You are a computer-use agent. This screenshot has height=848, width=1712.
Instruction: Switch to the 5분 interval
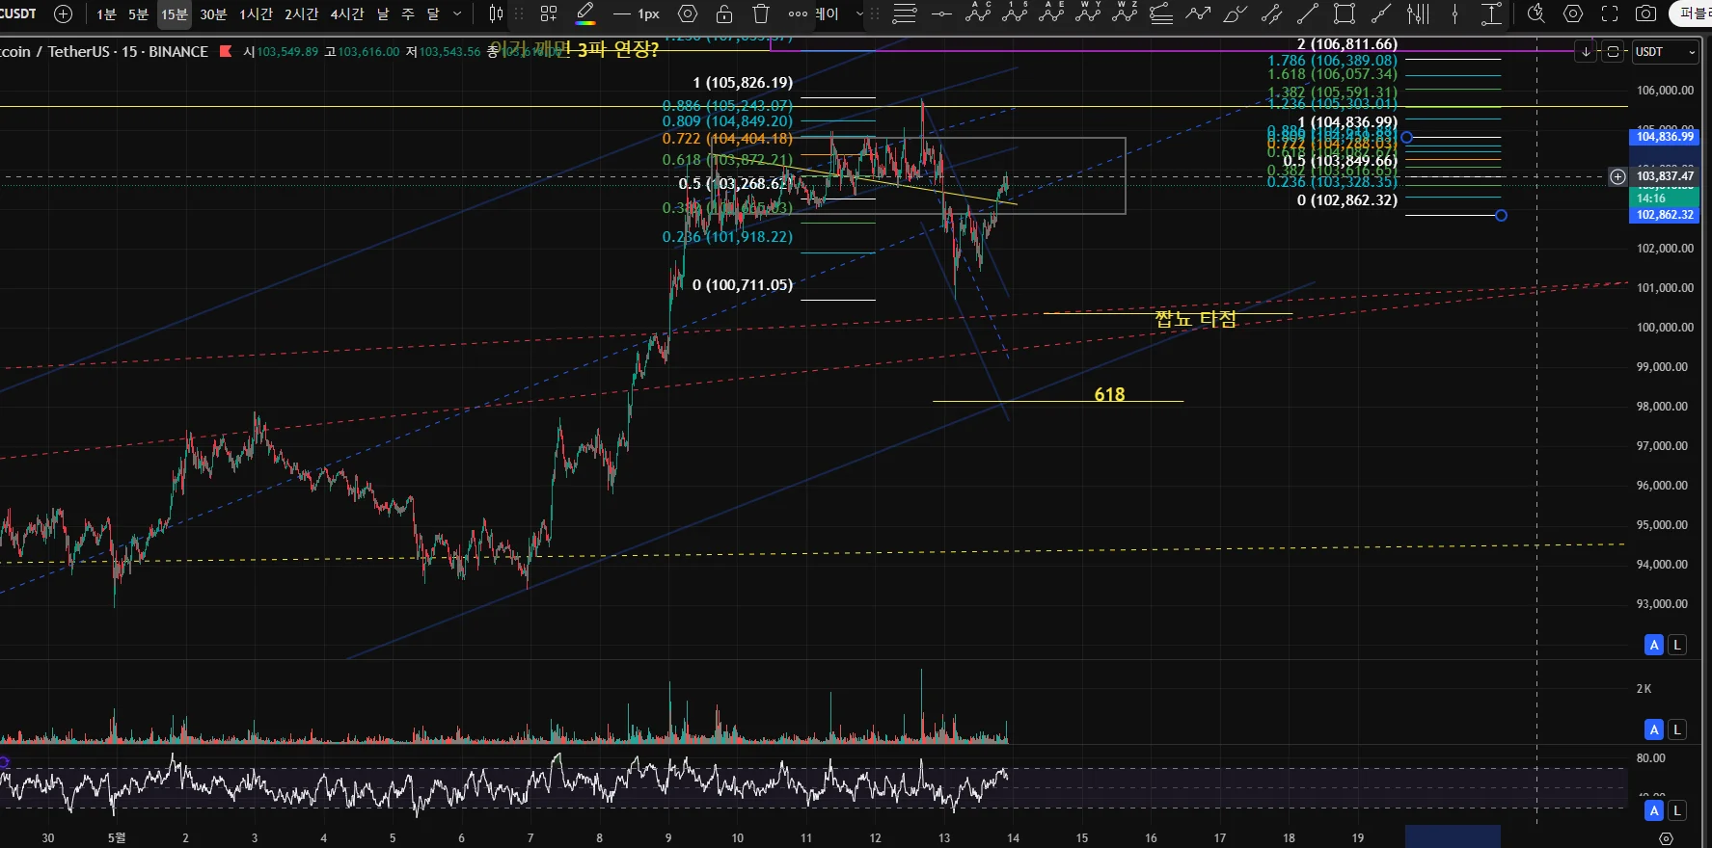[x=139, y=13]
